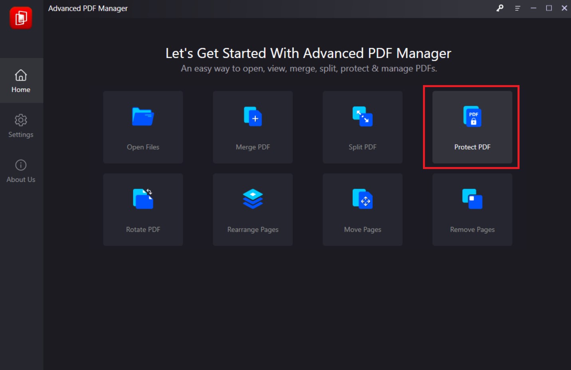Click the Open Files folder icon
This screenshot has height=370, width=571.
[143, 116]
